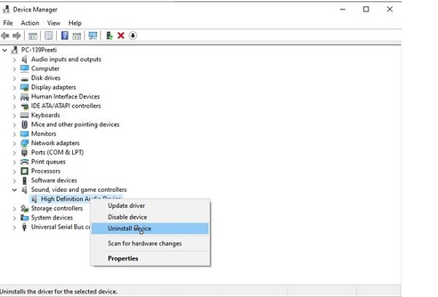The image size is (438, 297).
Task: Click the Ports (COM & LPT) icon
Action: [25, 153]
